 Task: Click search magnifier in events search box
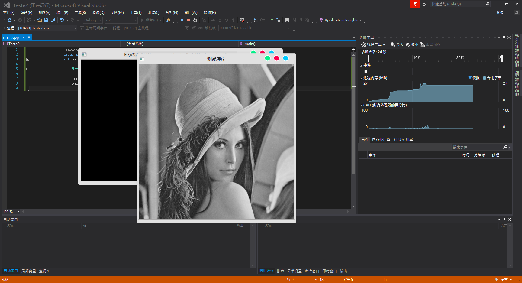(505, 147)
